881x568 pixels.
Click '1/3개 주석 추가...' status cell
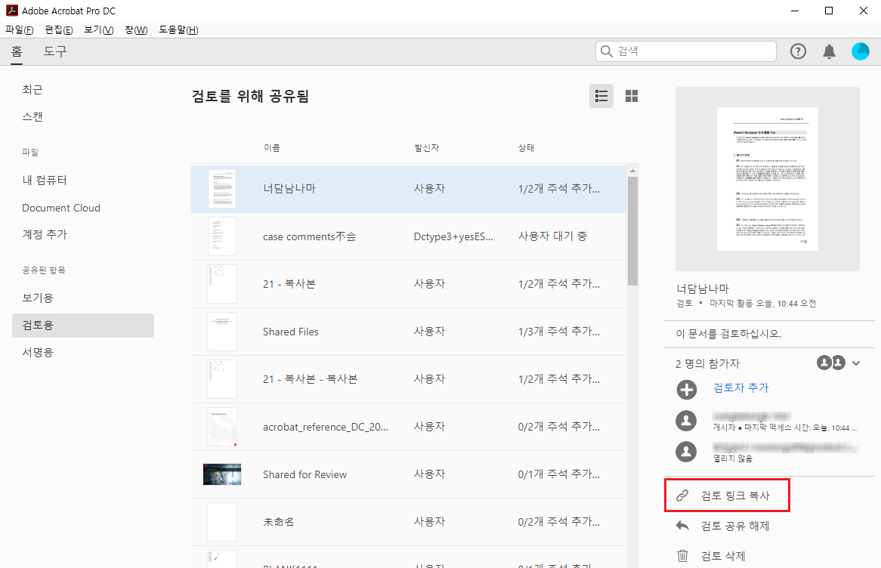pos(559,332)
